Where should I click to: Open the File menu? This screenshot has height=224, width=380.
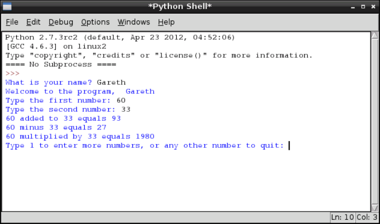tap(12, 22)
